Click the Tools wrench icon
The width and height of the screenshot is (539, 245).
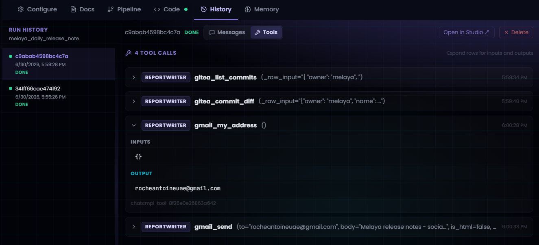(257, 32)
